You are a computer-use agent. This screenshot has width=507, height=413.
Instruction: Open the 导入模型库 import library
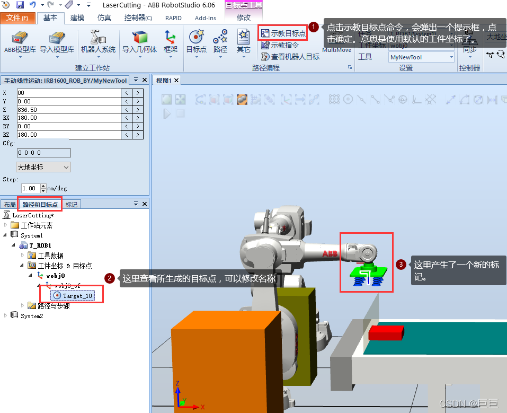57,43
